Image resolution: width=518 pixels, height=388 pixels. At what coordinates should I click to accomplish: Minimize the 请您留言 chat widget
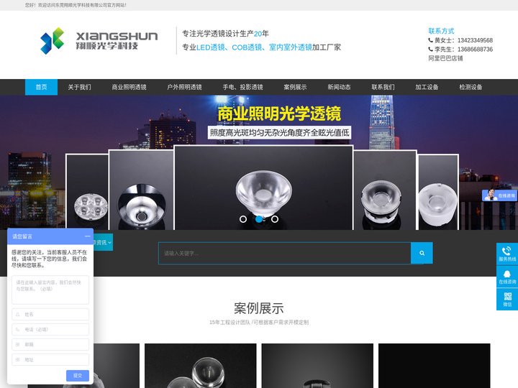87,236
